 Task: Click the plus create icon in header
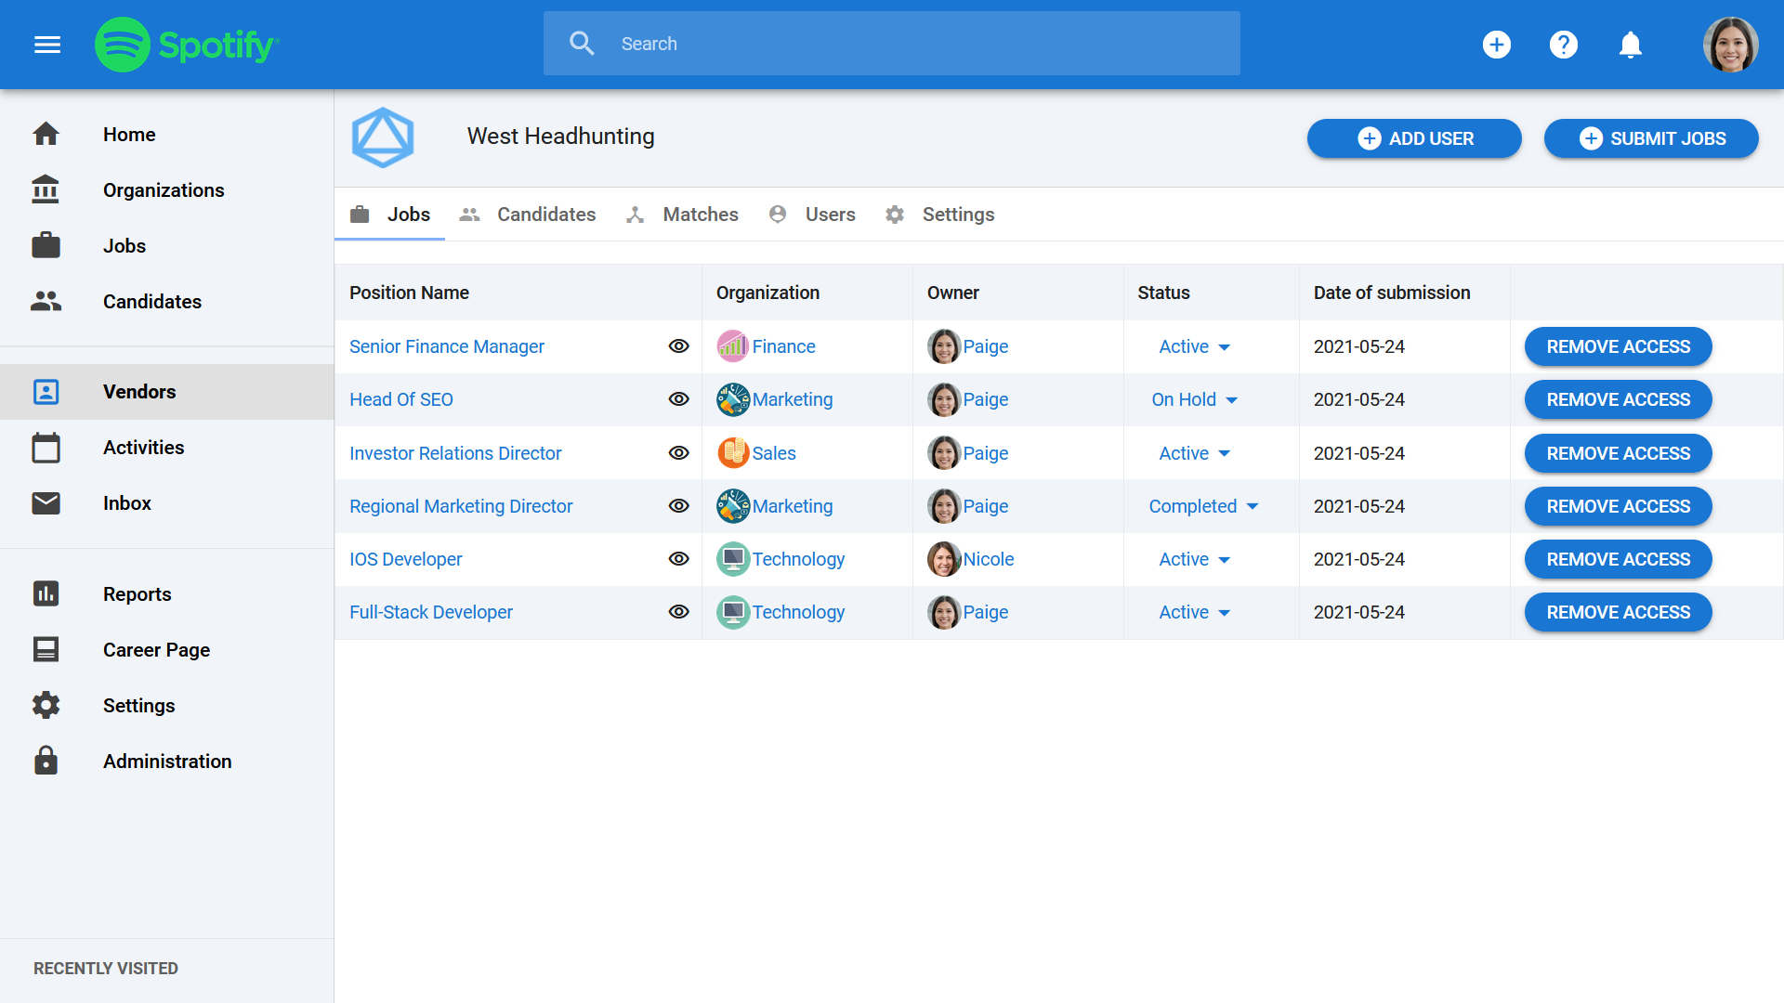coord(1496,45)
